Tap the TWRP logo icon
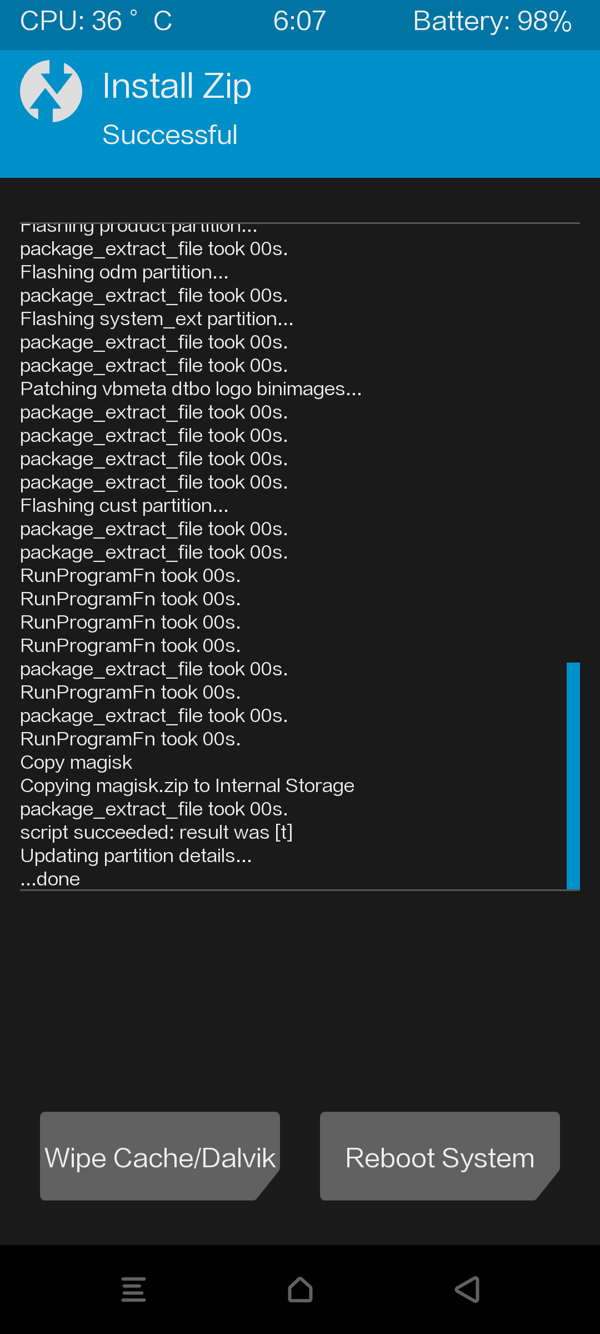 pos(51,91)
